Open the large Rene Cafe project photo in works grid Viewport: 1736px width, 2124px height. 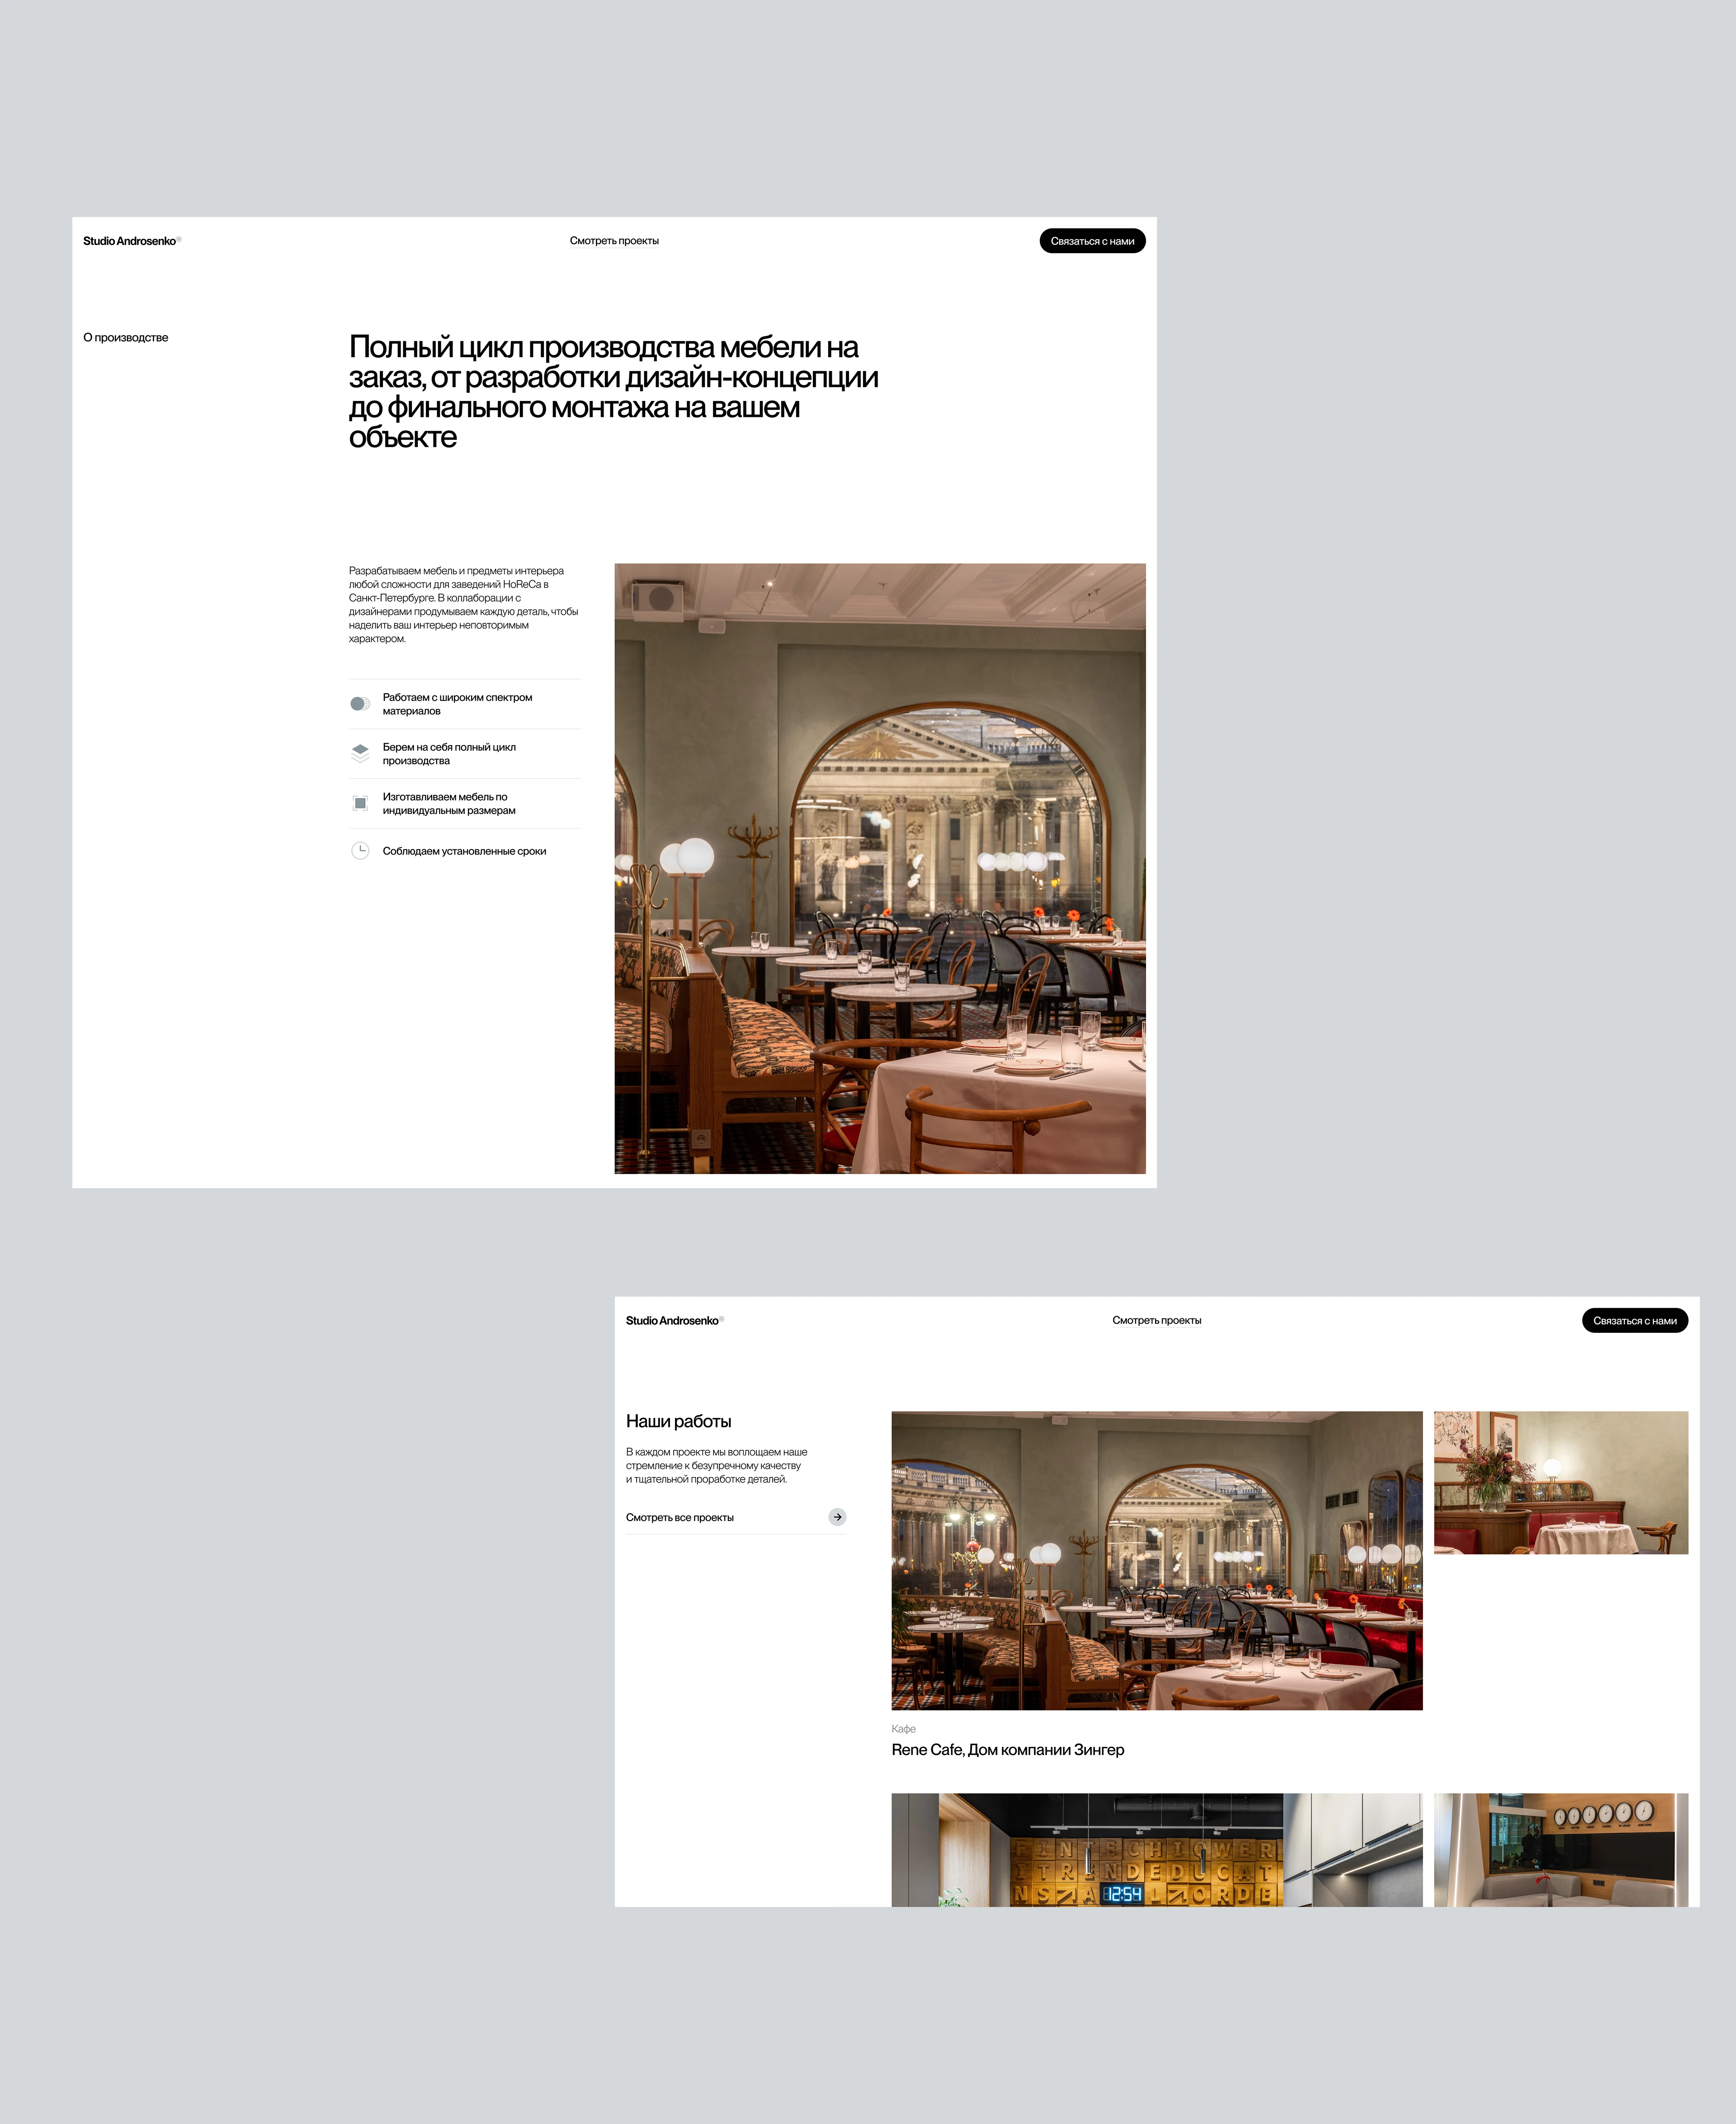pyautogui.click(x=1156, y=1560)
